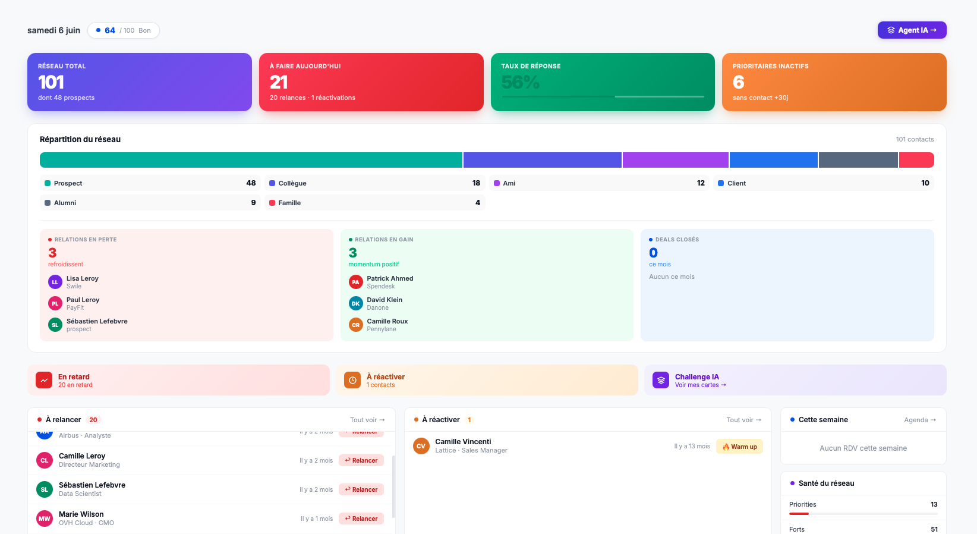977x534 pixels.
Task: Click the SL avatar in Relations en perte
Action: (55, 325)
